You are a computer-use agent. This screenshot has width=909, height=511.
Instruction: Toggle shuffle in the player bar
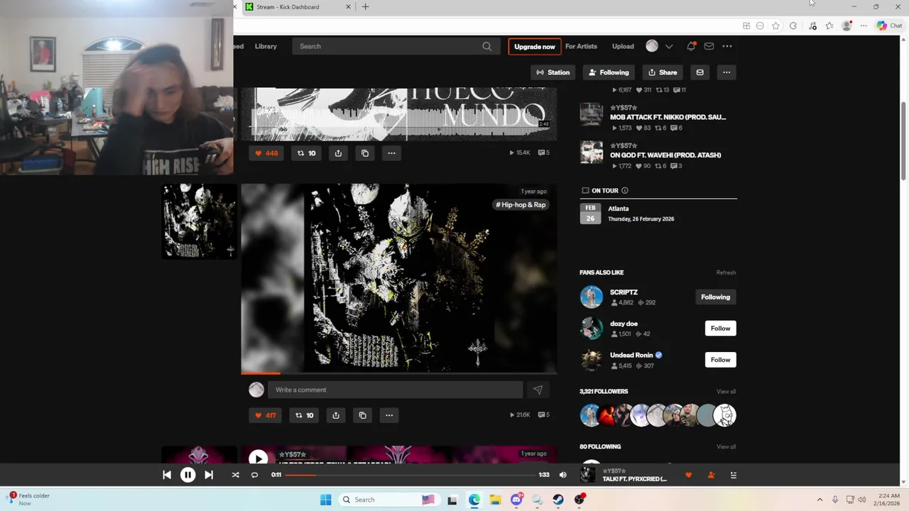pos(235,475)
